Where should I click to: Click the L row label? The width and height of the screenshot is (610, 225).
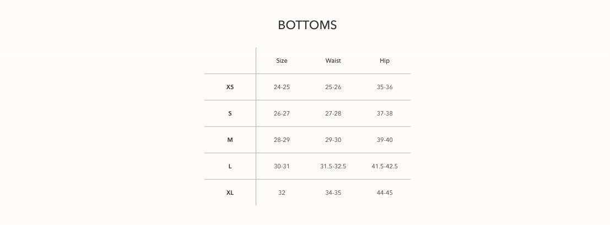230,166
